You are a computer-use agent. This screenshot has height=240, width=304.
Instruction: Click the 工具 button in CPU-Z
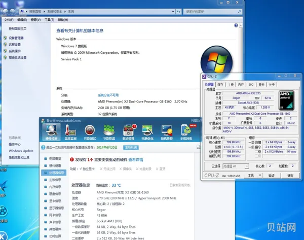(x=251, y=176)
